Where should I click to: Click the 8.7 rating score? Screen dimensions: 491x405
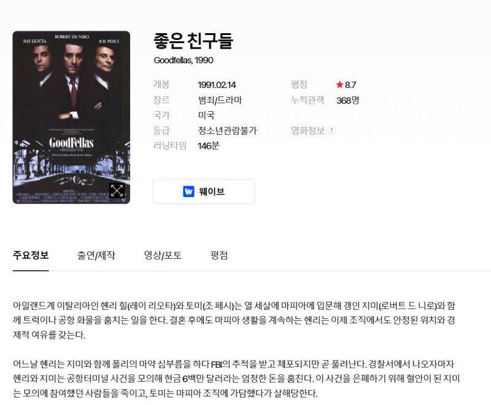click(350, 85)
